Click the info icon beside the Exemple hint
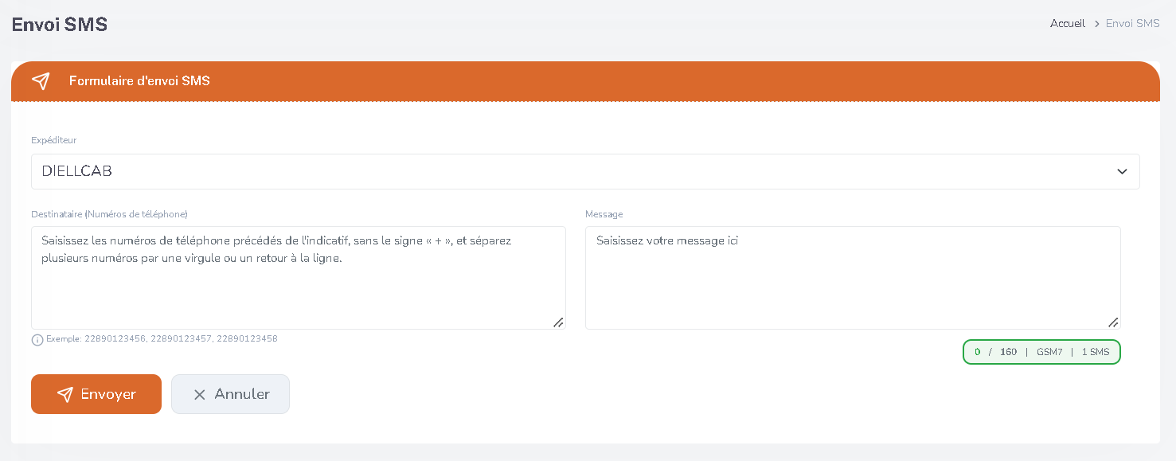 (37, 340)
